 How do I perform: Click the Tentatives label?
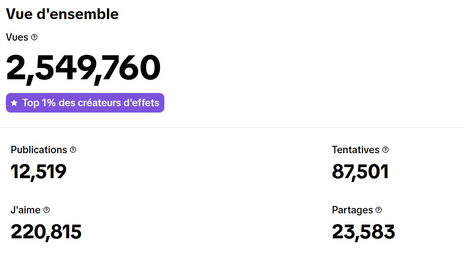click(x=356, y=150)
